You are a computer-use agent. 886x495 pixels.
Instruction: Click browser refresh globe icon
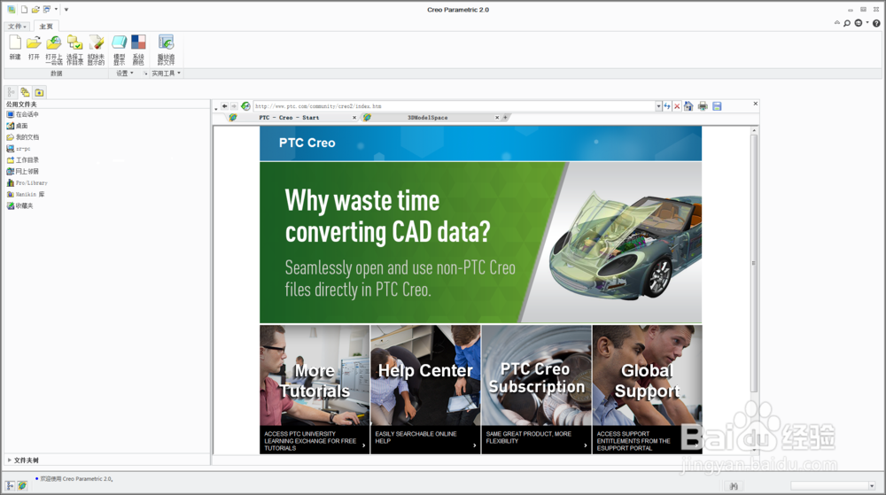coord(245,106)
